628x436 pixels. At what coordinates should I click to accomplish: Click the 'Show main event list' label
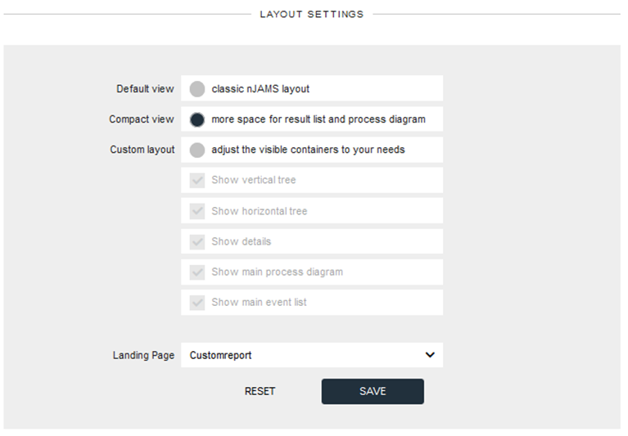click(x=259, y=302)
